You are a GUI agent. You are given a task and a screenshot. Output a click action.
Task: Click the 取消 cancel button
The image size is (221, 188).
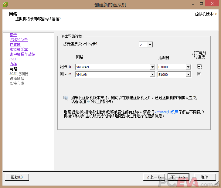click(205, 177)
